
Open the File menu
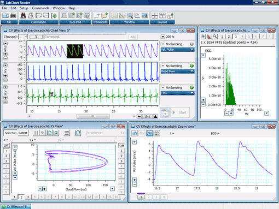4,8
